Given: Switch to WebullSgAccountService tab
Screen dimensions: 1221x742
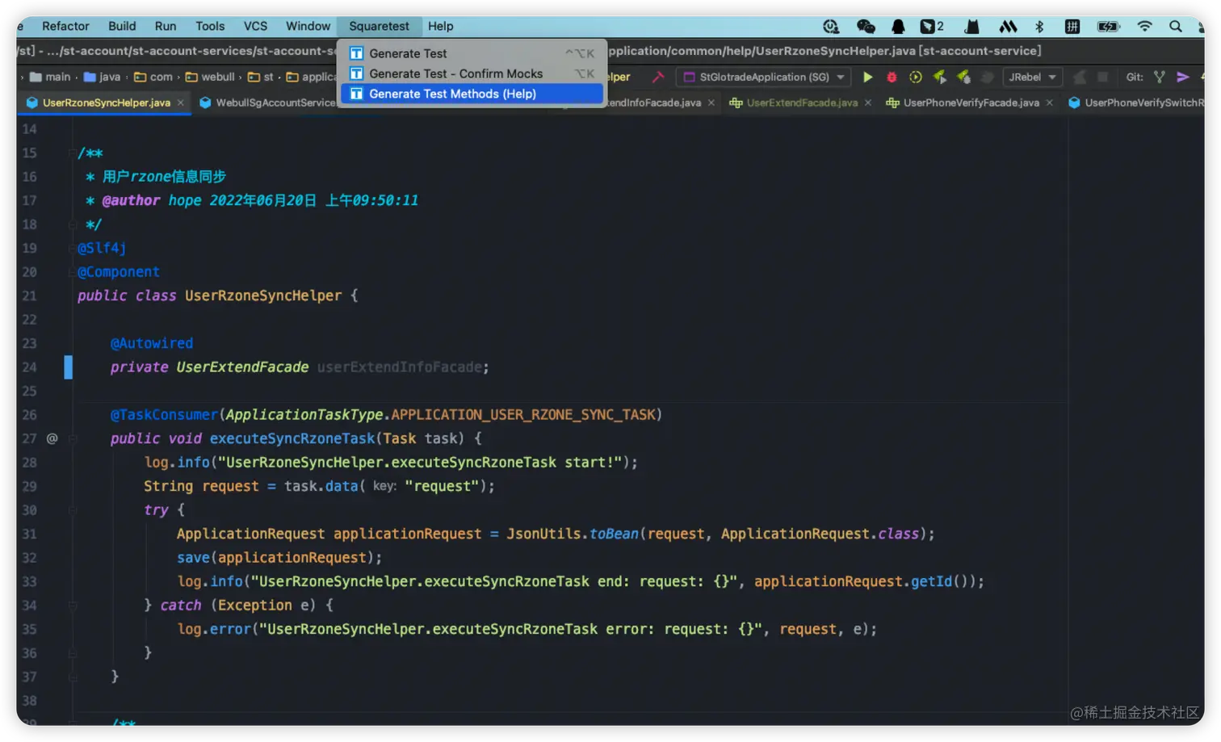Looking at the screenshot, I should click(268, 103).
